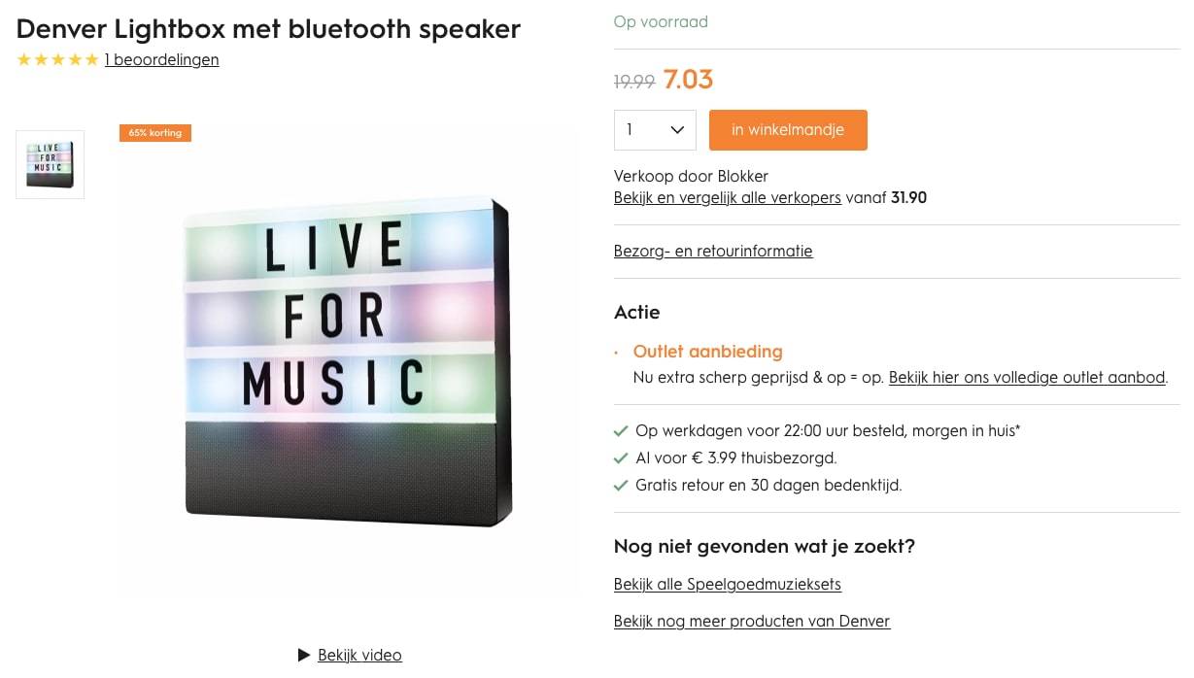
Task: View Bezorg- en retourinformatie
Action: coord(713,251)
